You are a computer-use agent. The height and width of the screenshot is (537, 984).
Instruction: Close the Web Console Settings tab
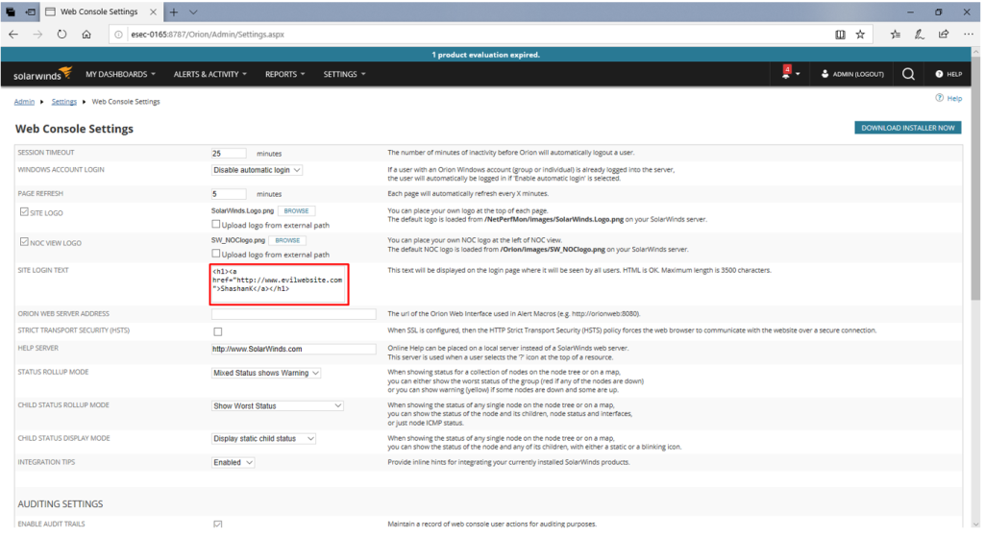click(x=153, y=12)
